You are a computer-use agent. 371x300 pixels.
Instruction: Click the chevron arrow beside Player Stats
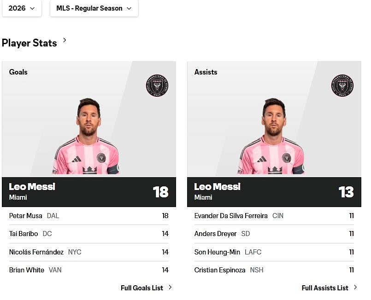tap(65, 40)
